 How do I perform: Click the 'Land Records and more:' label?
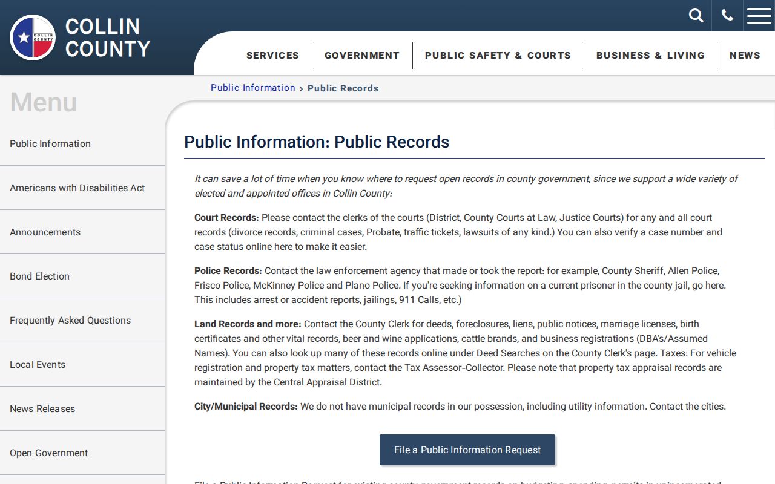[x=248, y=324]
